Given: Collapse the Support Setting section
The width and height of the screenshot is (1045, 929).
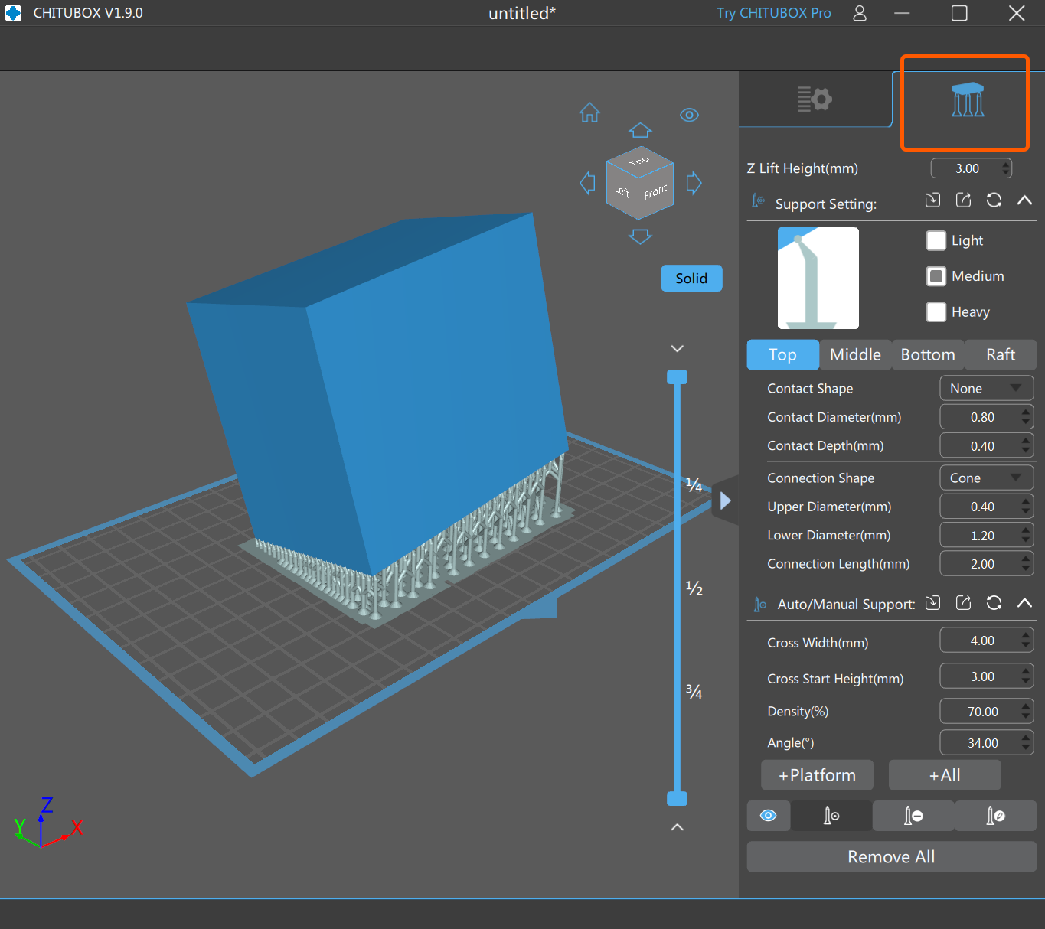Looking at the screenshot, I should coord(1024,200).
